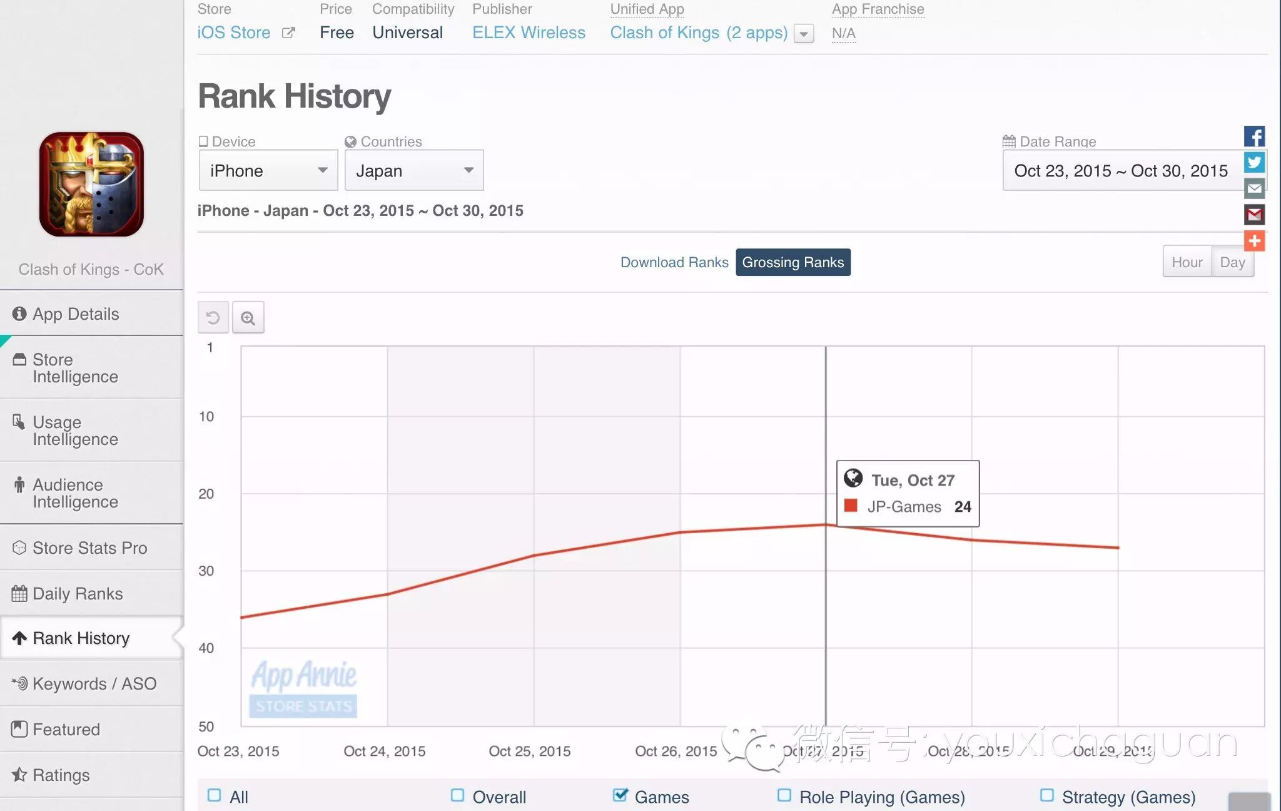The height and width of the screenshot is (811, 1281).
Task: Check the Overall category checkbox
Action: [457, 795]
